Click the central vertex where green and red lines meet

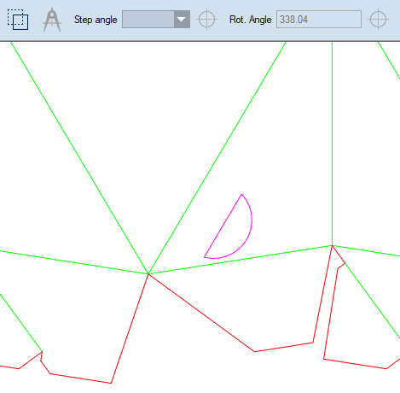148,274
